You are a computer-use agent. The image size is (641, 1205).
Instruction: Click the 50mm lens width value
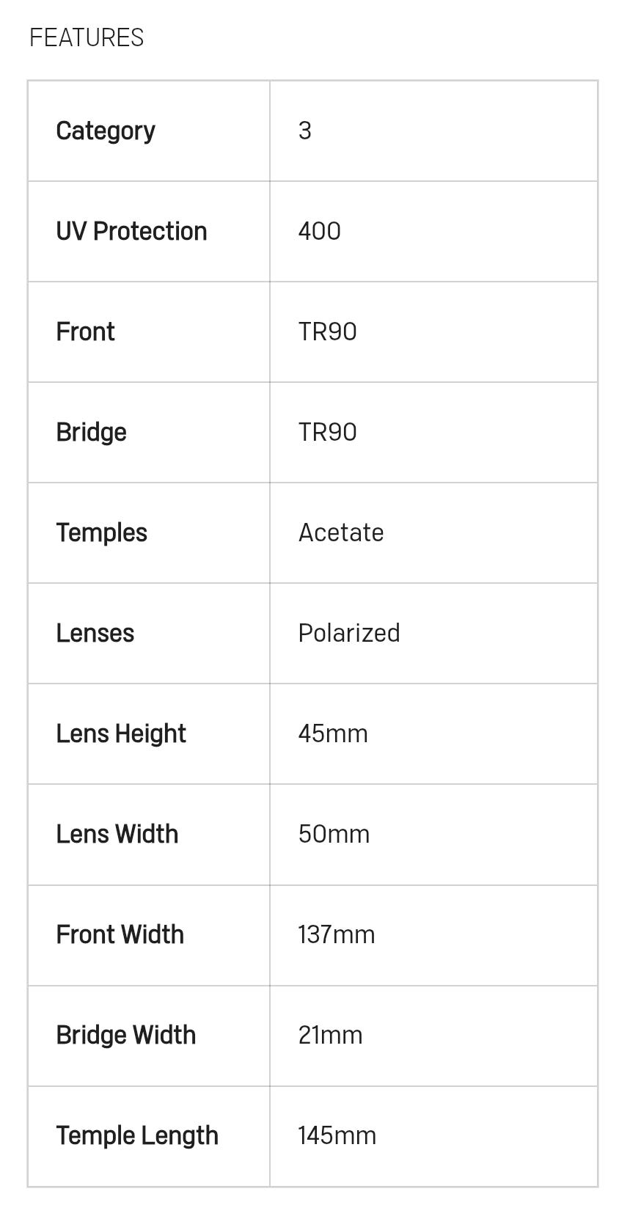click(334, 834)
